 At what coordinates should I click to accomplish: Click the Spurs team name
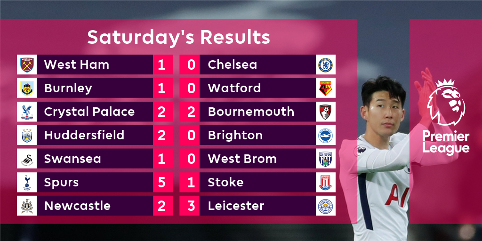(x=62, y=183)
